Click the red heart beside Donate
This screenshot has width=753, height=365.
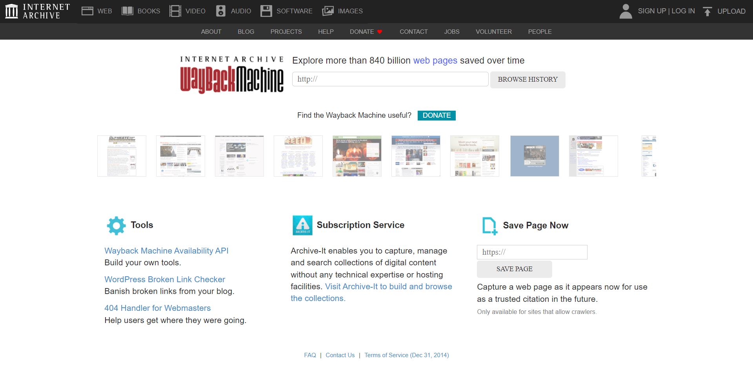[380, 32]
